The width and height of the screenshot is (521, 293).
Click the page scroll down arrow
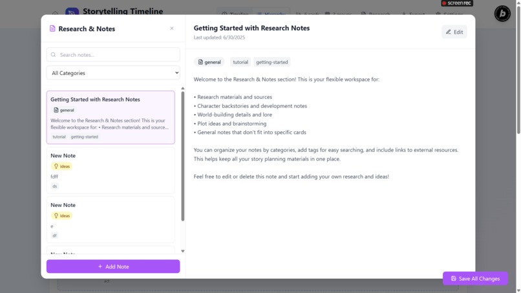click(x=518, y=290)
